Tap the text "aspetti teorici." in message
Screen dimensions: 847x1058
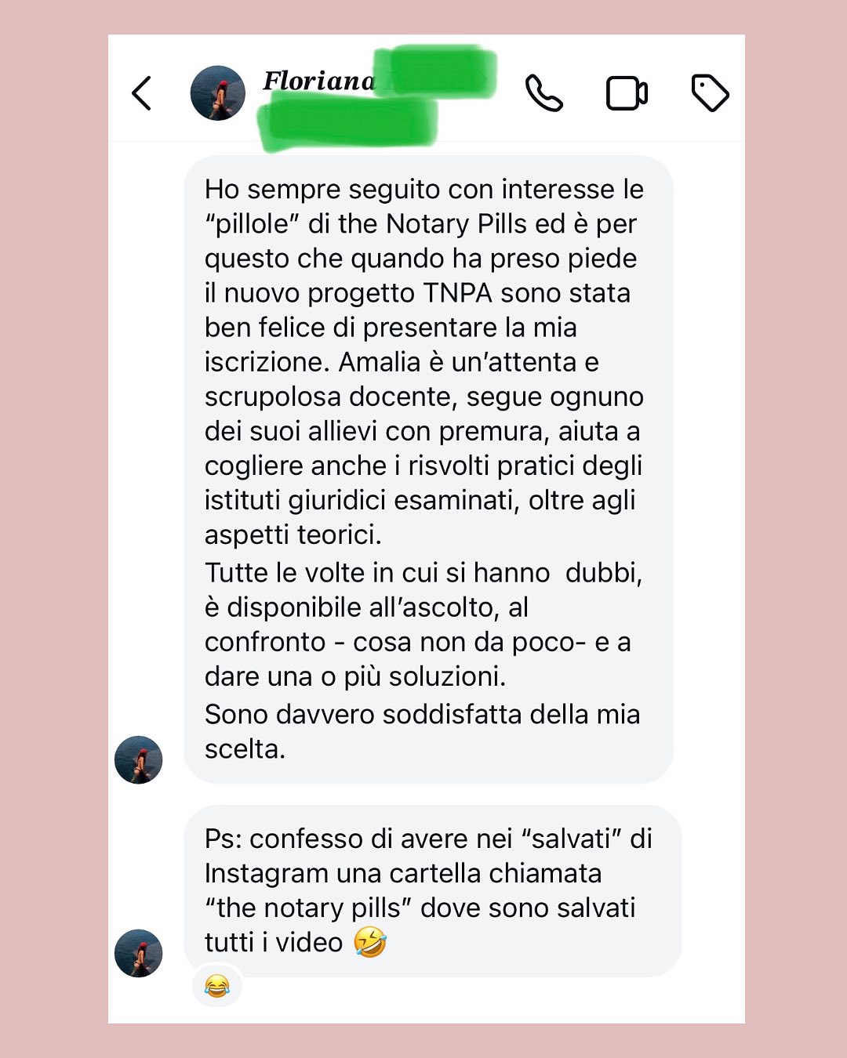293,534
